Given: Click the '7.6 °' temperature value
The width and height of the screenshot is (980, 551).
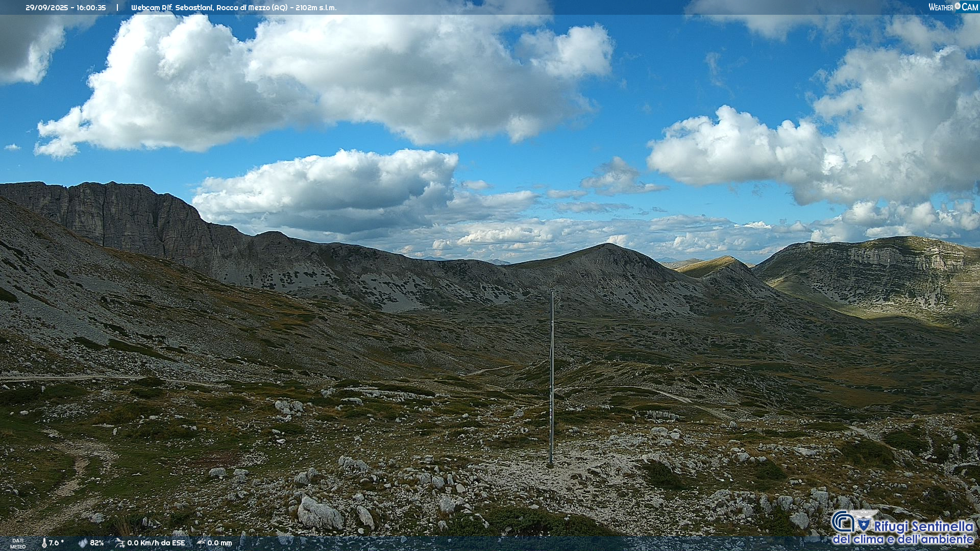Looking at the screenshot, I should (x=56, y=543).
